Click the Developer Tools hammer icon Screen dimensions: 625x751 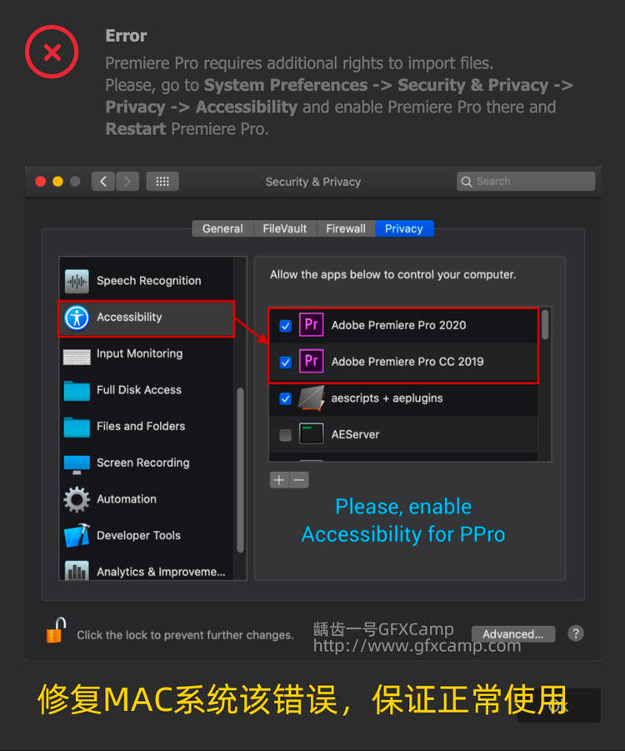coord(77,536)
